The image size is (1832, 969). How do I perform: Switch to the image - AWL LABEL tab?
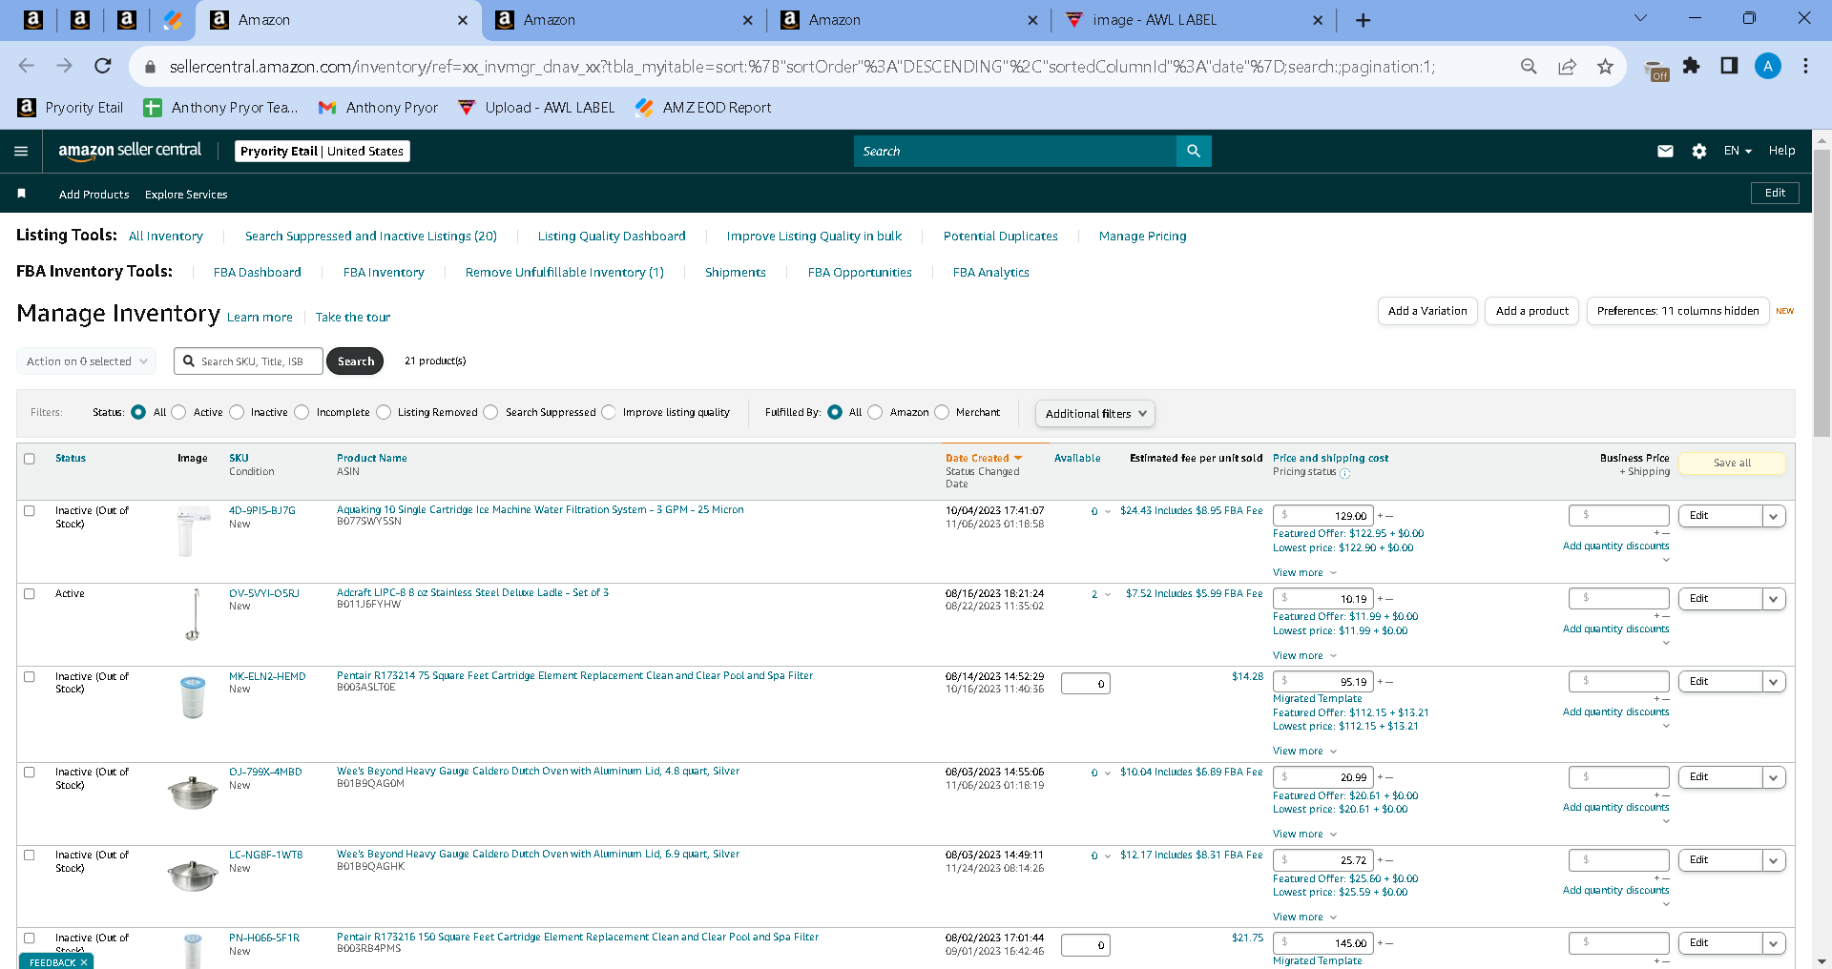tap(1193, 20)
